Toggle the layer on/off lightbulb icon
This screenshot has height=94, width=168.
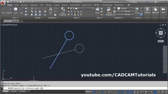click(x=69, y=8)
